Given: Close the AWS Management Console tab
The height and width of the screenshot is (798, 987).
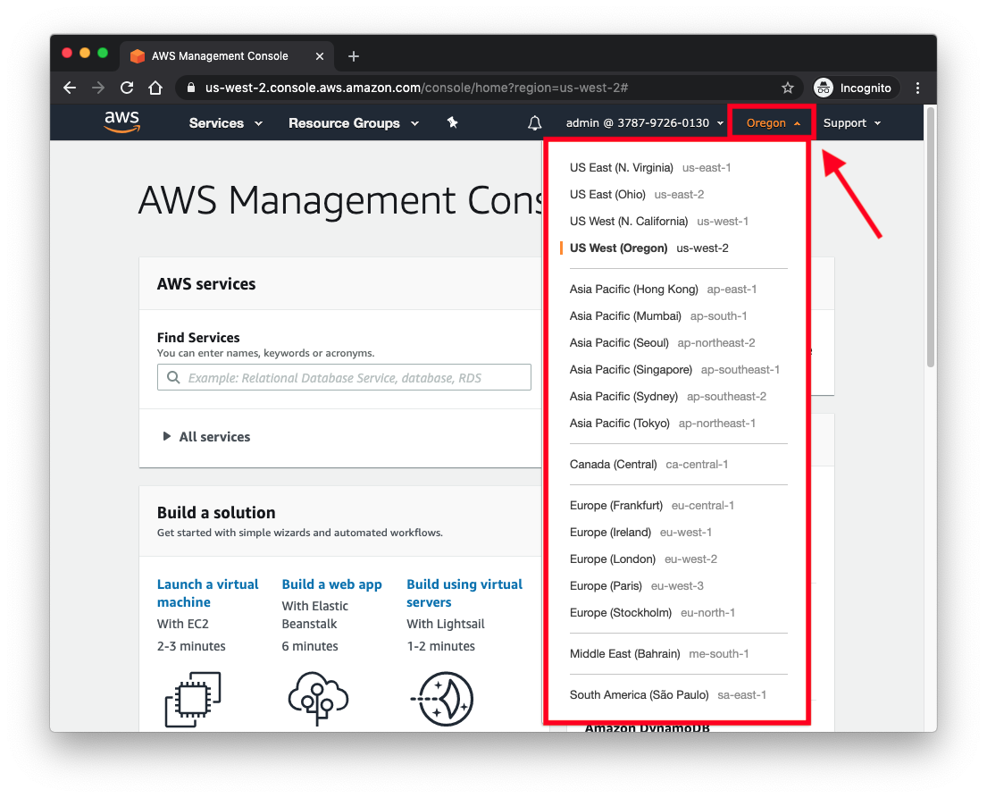Looking at the screenshot, I should pos(320,56).
